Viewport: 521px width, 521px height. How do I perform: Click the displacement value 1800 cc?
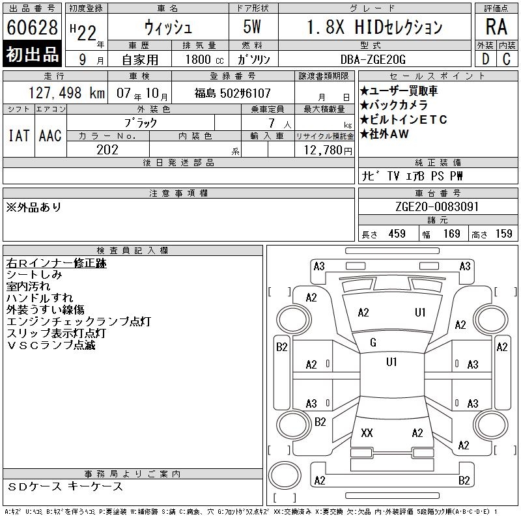pyautogui.click(x=204, y=59)
